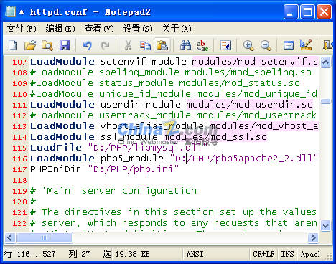Click the horizontal scrollbar right arrow
The width and height of the screenshot is (336, 264).
click(313, 238)
